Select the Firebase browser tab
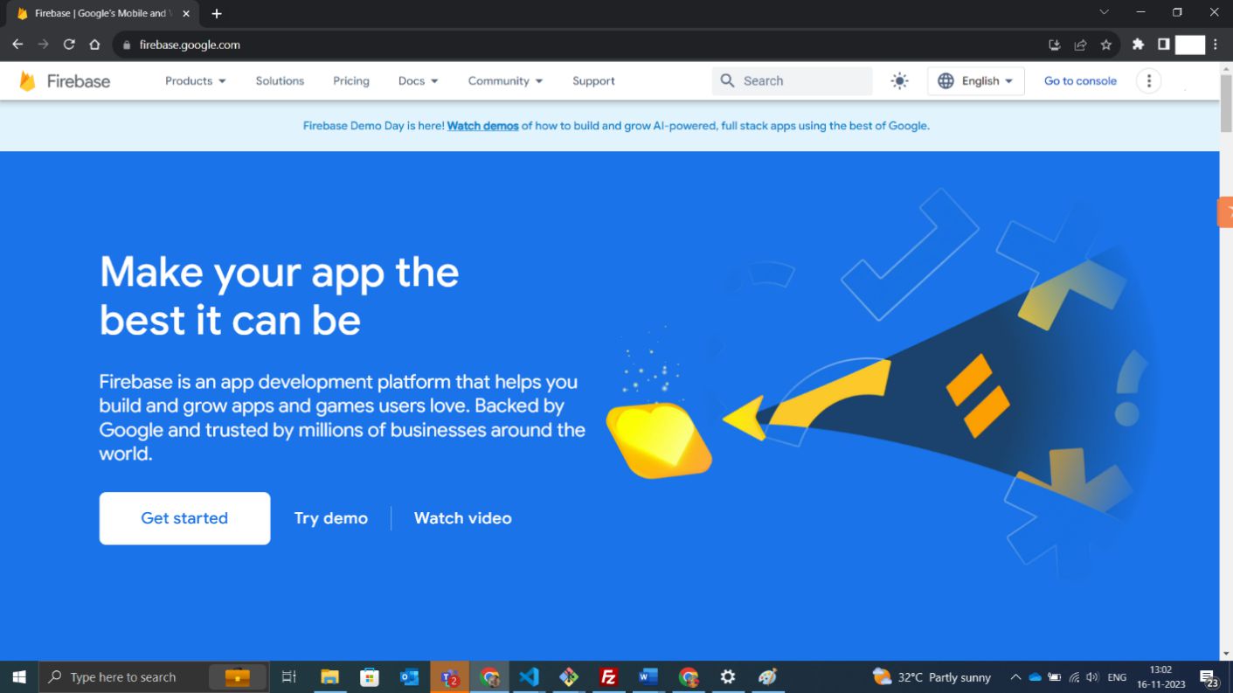 coord(101,14)
